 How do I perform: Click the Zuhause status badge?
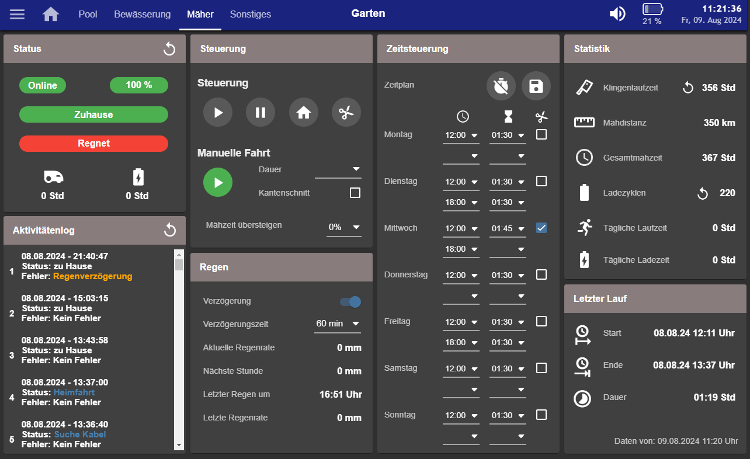pyautogui.click(x=93, y=114)
